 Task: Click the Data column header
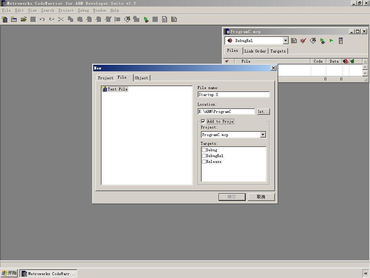(334, 62)
